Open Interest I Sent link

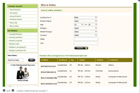(14, 44)
